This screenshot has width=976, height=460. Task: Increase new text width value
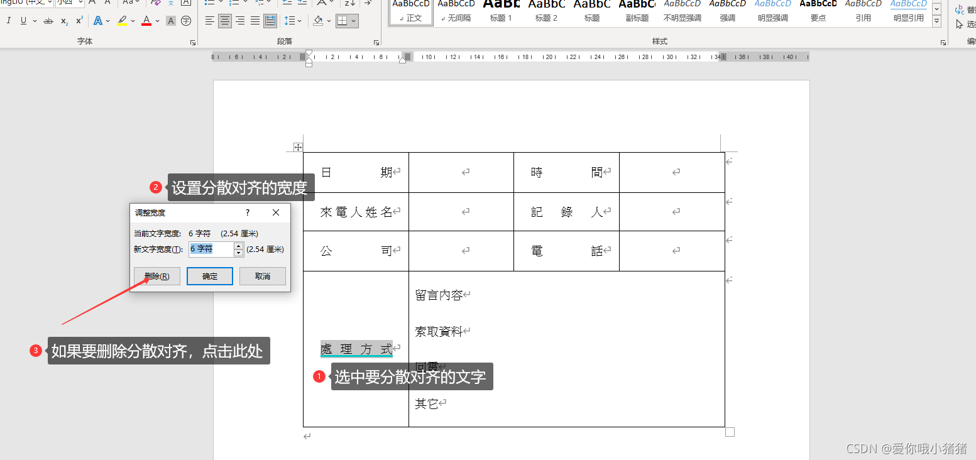point(239,246)
